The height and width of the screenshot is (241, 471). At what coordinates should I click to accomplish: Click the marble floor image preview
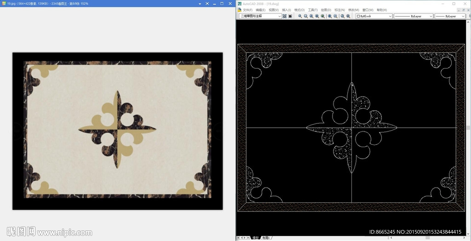(117, 131)
